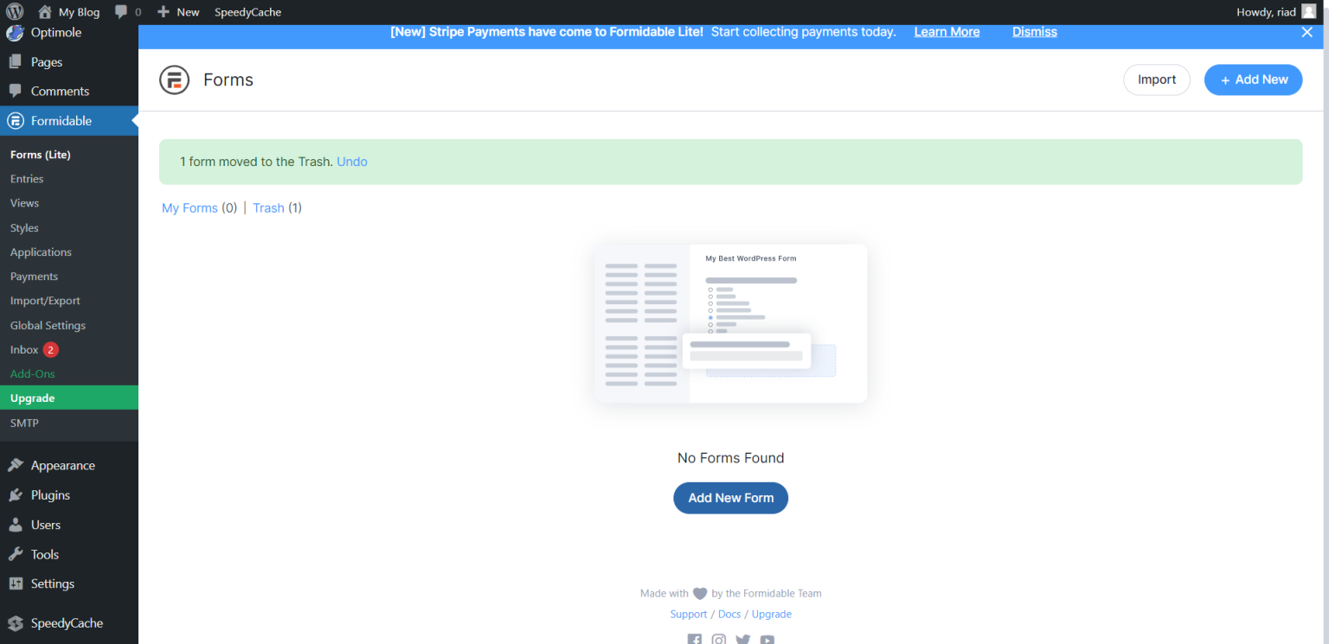Open the WordPress logo menu in admin bar
The height and width of the screenshot is (644, 1329).
[14, 12]
